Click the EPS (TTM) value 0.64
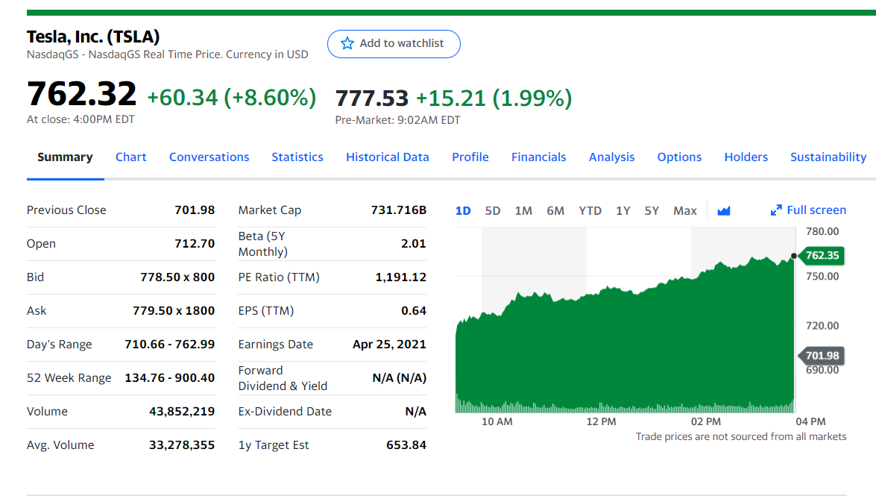Viewport: 876px width, 496px height. pyautogui.click(x=414, y=311)
